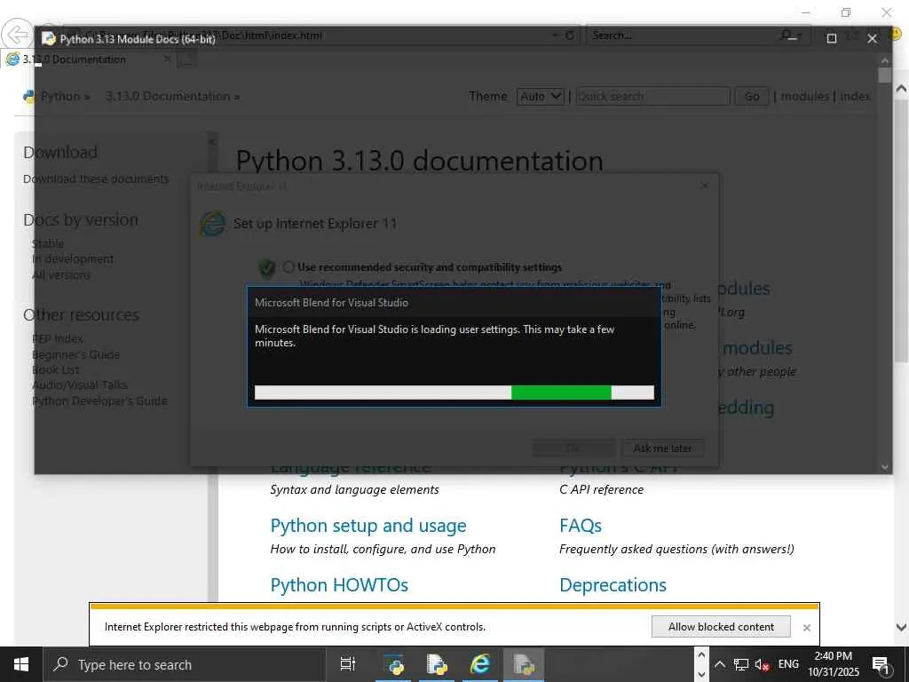Image resolution: width=909 pixels, height=682 pixels.
Task: Open the PEP Index link
Action: point(57,338)
